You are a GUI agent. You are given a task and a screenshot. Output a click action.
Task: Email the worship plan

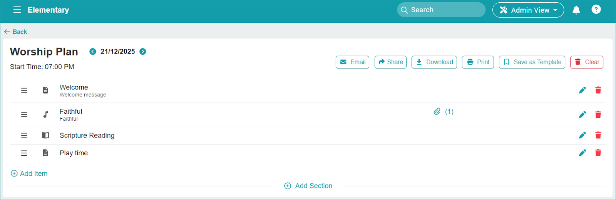tap(352, 62)
